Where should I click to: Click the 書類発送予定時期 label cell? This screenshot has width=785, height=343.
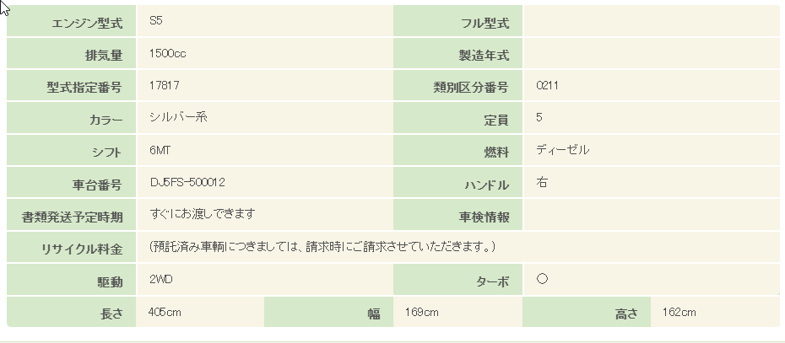coord(73,217)
